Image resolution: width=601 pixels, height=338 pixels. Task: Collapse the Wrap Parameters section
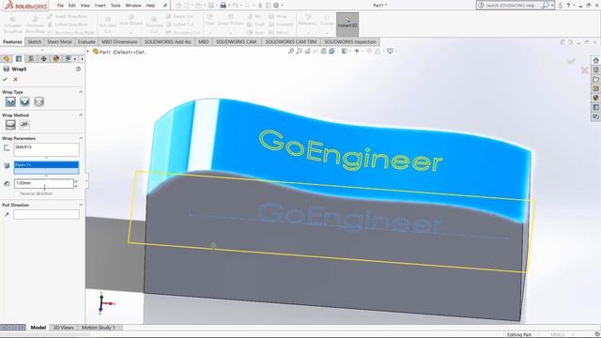pos(81,138)
